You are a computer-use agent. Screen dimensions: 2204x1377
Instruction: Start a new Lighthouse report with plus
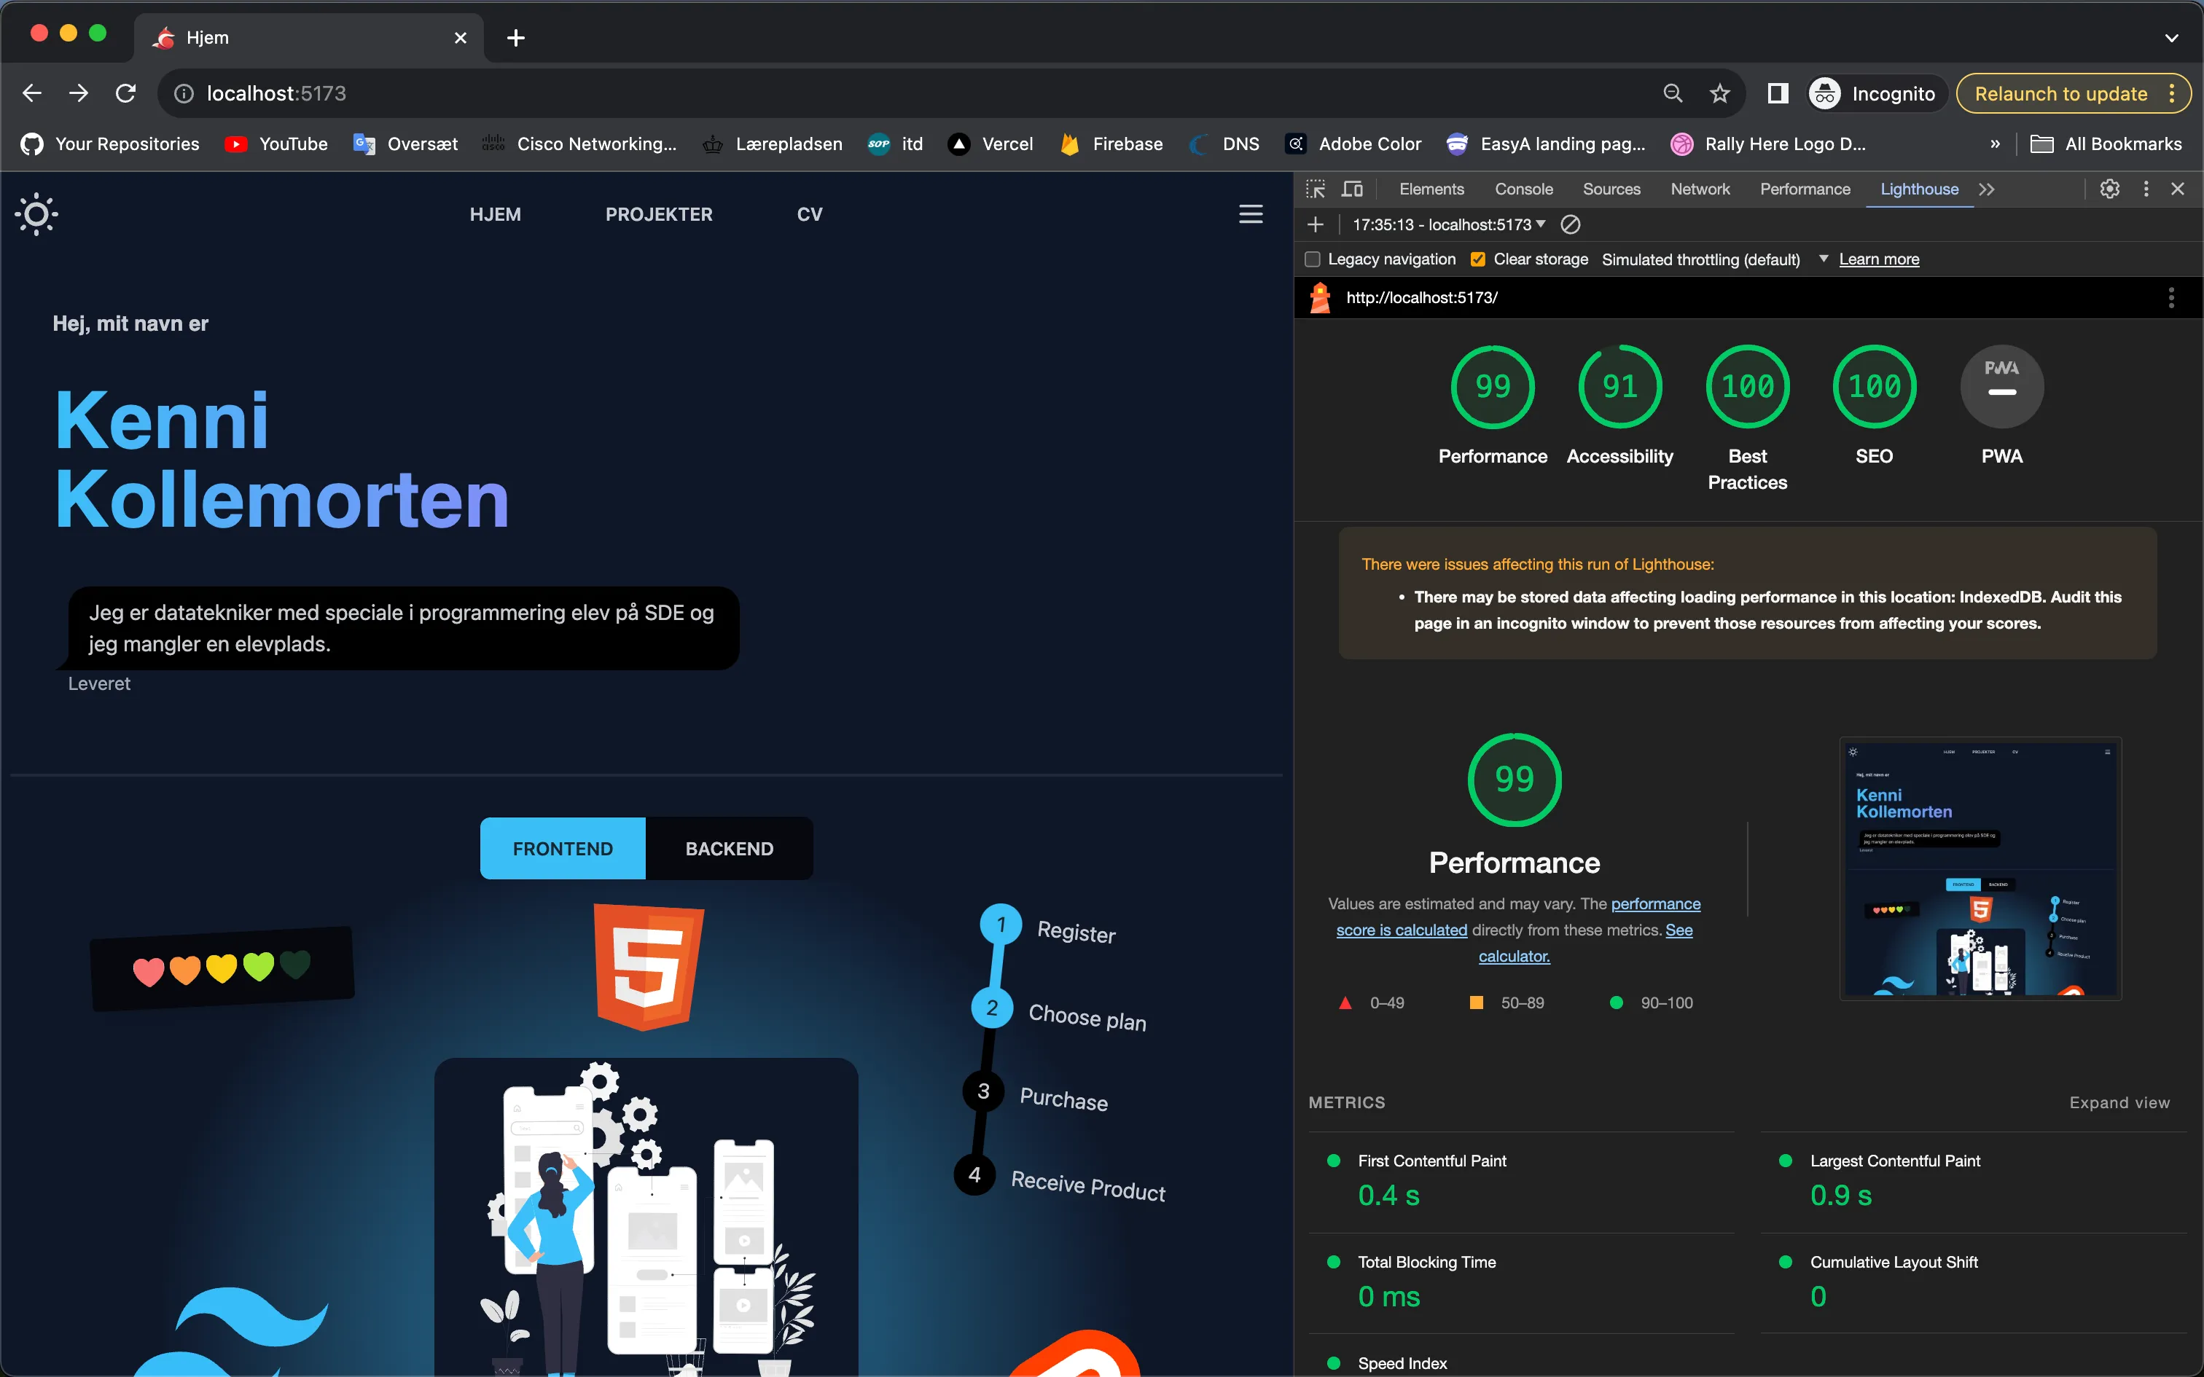[x=1315, y=224]
